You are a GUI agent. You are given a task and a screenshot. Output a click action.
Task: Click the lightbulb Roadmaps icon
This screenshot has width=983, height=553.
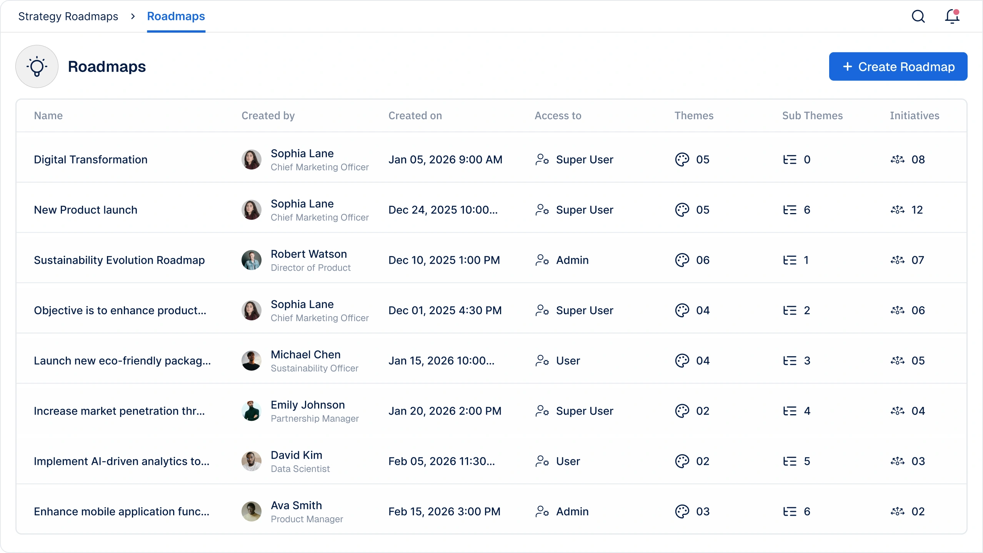coord(37,67)
